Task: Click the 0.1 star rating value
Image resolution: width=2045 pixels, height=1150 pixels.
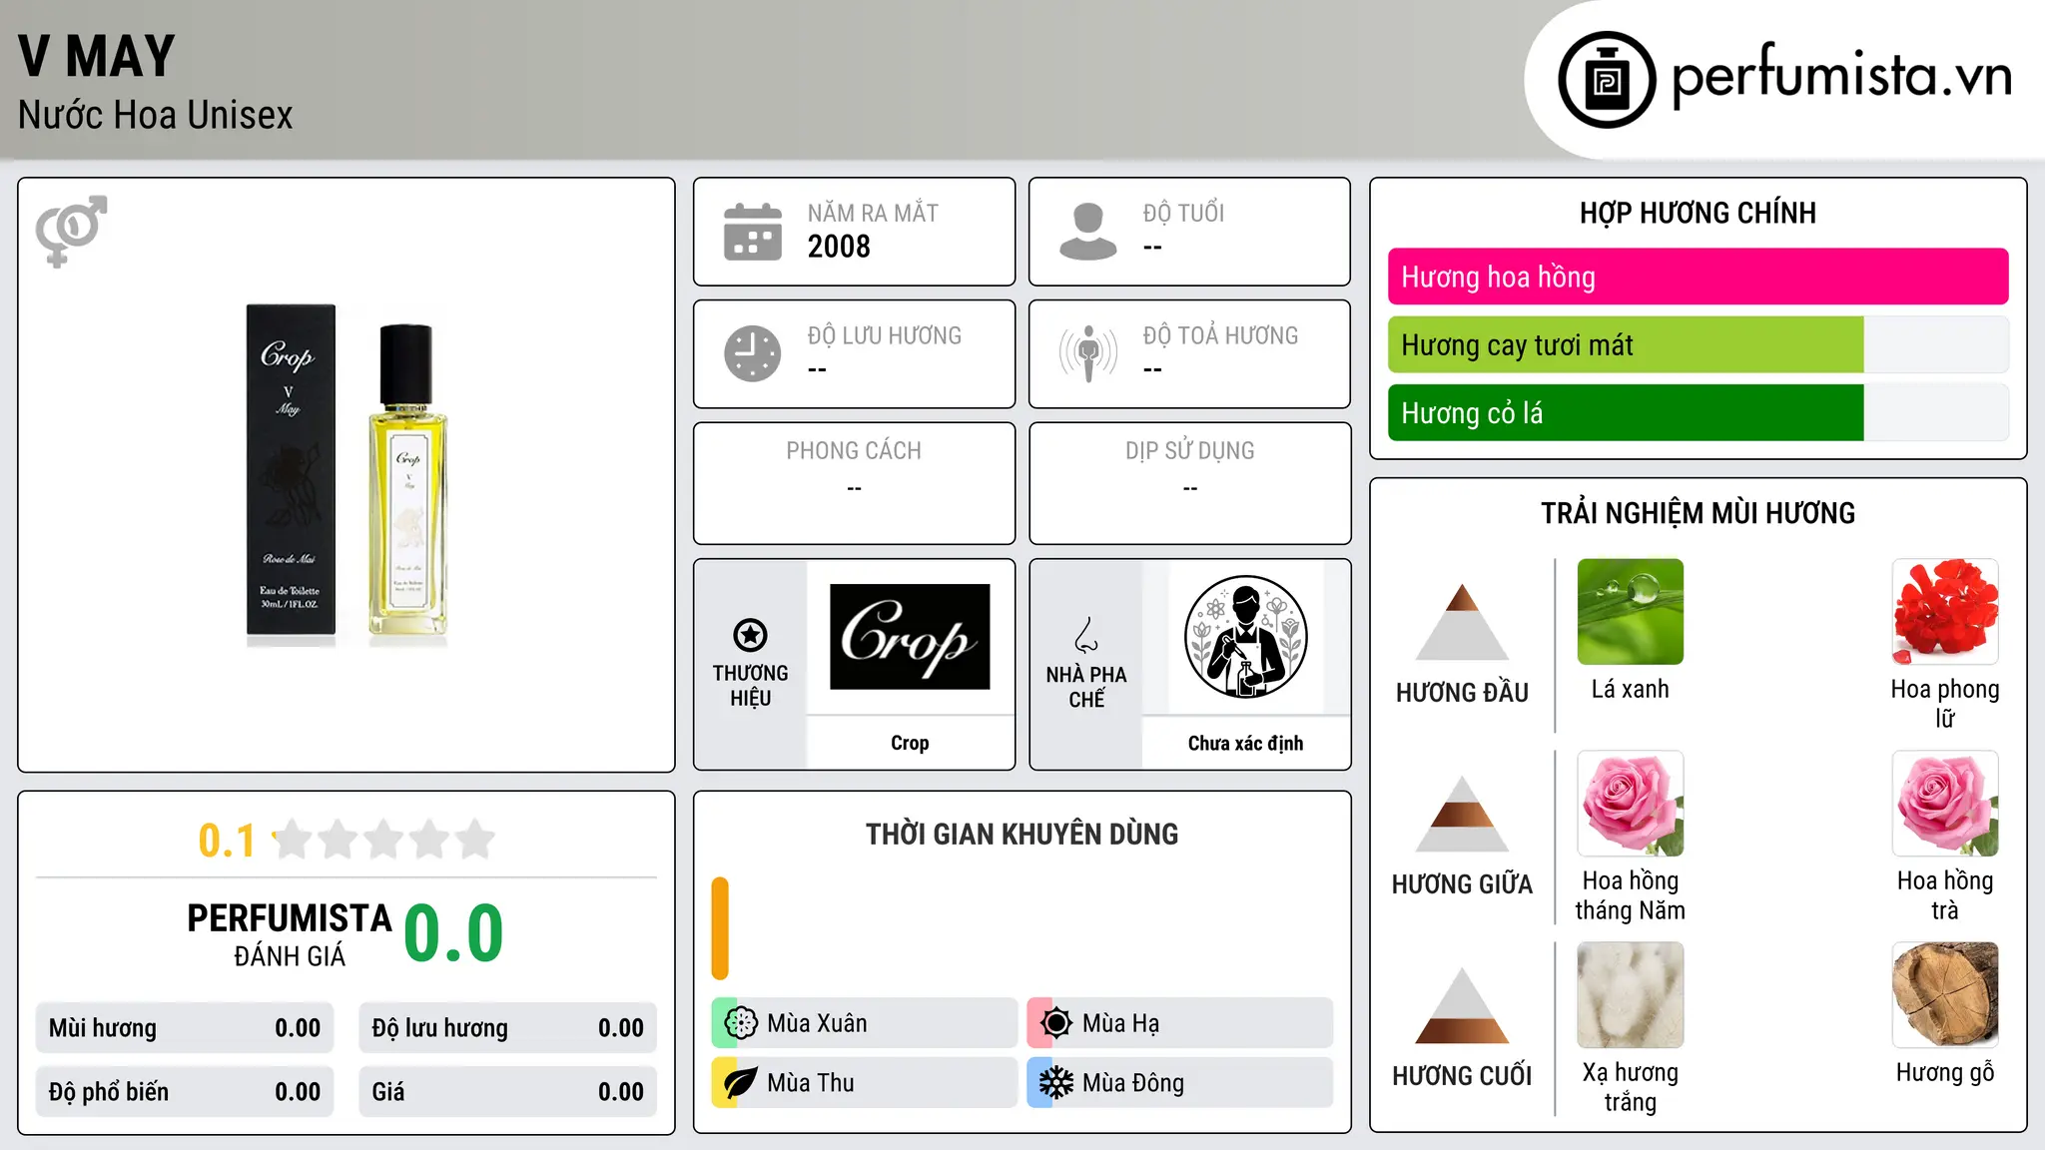Action: [227, 841]
